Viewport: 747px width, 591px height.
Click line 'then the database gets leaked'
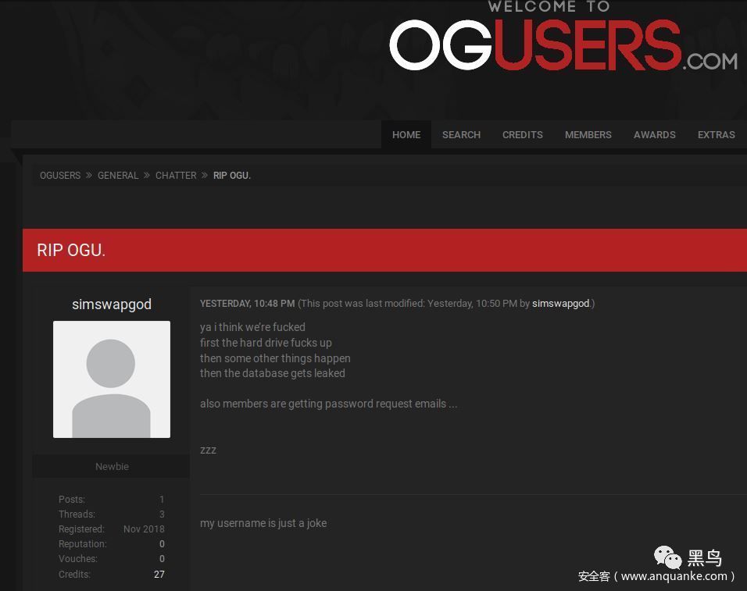(x=273, y=373)
